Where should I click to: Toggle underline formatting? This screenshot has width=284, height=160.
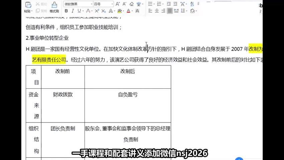tap(79, 11)
